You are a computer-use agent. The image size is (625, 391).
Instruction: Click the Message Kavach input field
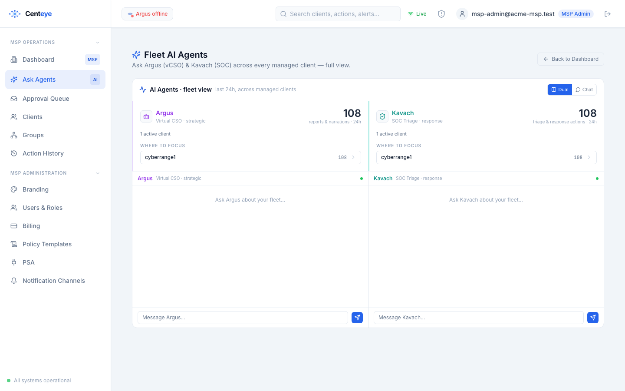478,318
